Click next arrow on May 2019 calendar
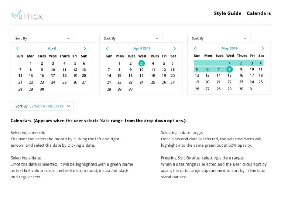 pyautogui.click(x=263, y=48)
